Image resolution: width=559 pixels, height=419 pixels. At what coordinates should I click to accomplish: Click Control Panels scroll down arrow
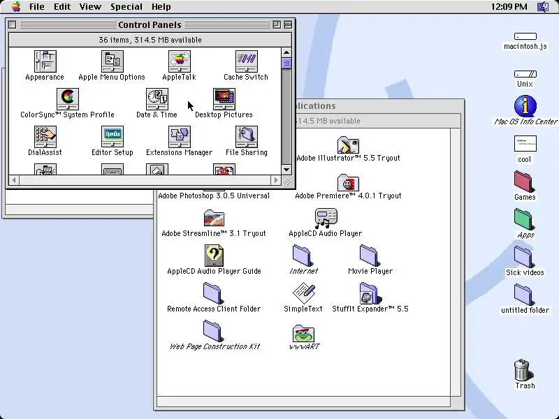286,170
